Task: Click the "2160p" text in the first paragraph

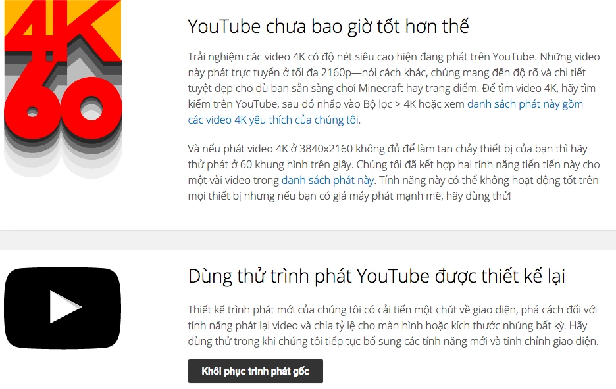Action: click(337, 73)
